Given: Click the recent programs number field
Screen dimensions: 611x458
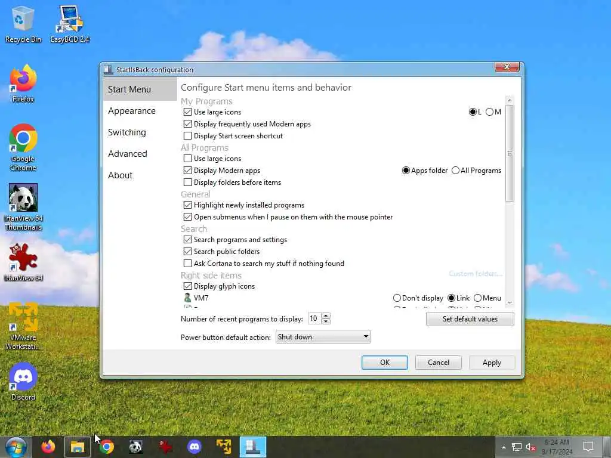Looking at the screenshot, I should click(315, 318).
